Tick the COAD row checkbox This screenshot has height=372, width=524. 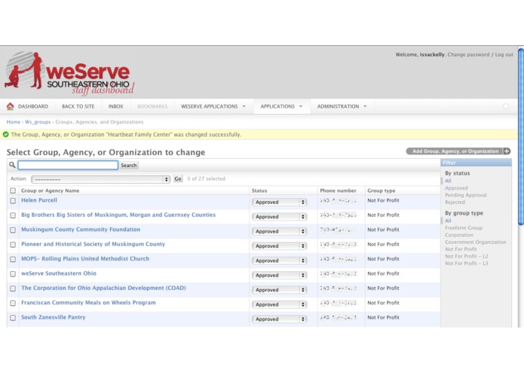pyautogui.click(x=13, y=288)
